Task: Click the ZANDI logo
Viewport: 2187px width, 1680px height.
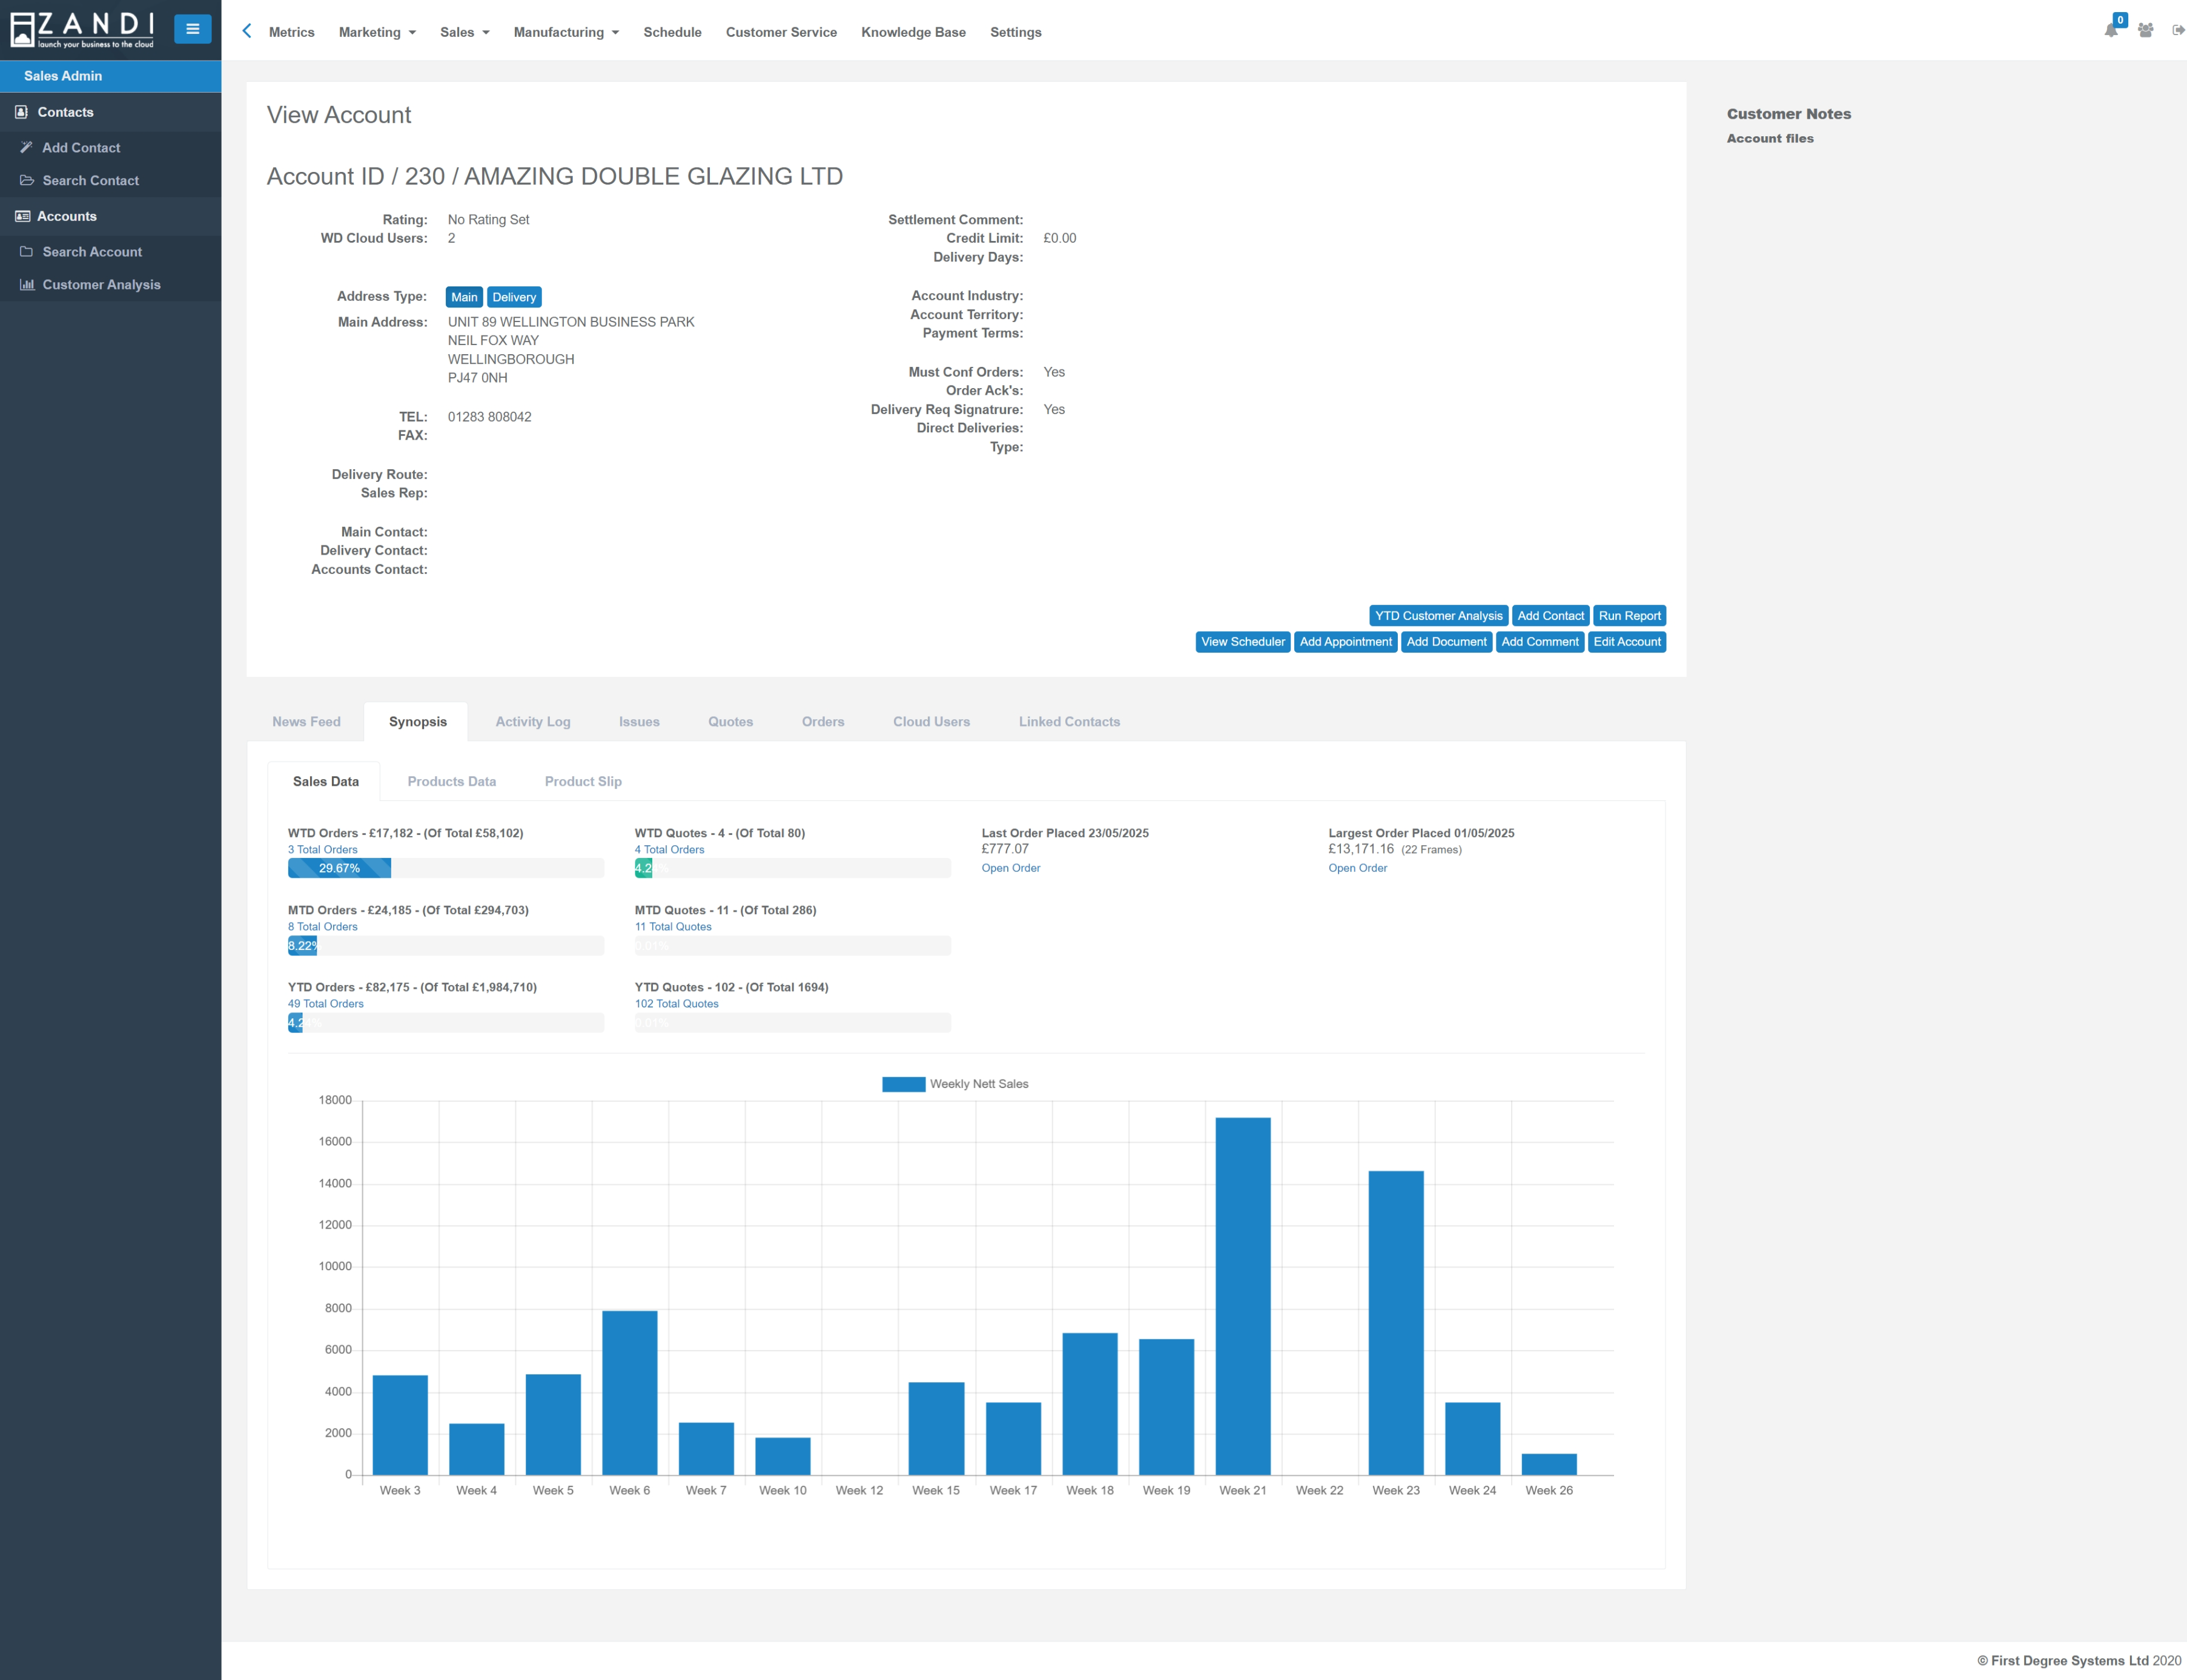Action: 82,29
